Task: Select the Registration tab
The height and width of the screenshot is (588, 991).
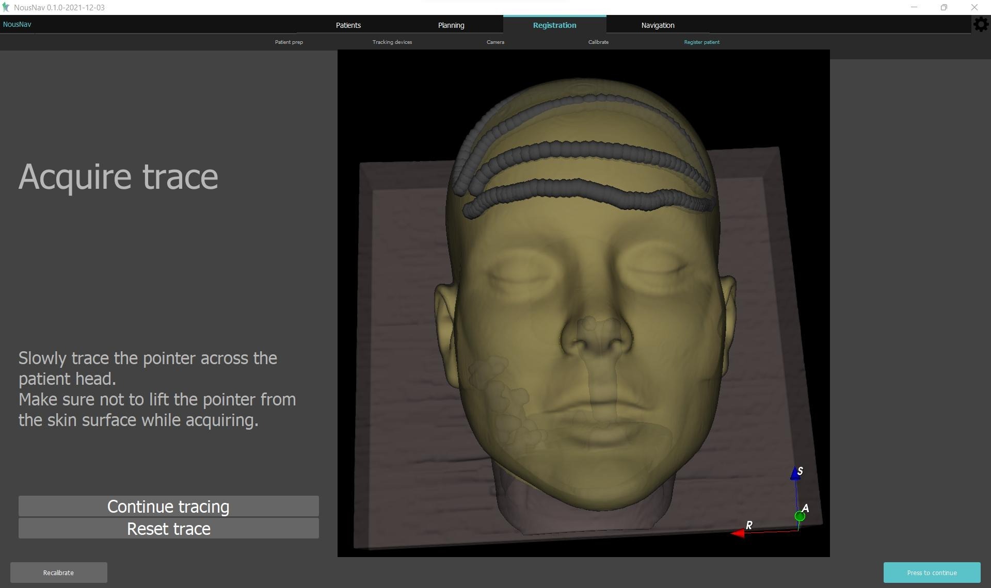Action: click(554, 25)
